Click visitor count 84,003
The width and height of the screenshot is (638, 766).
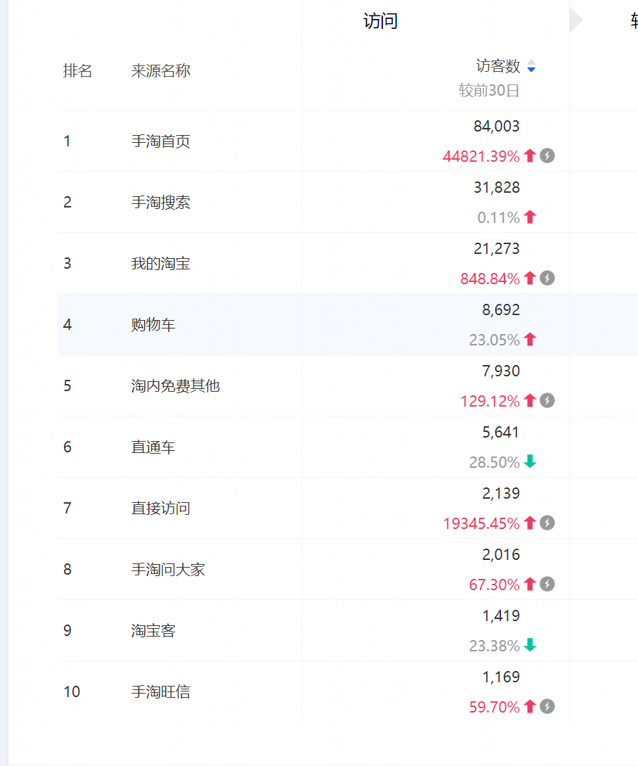(x=496, y=127)
